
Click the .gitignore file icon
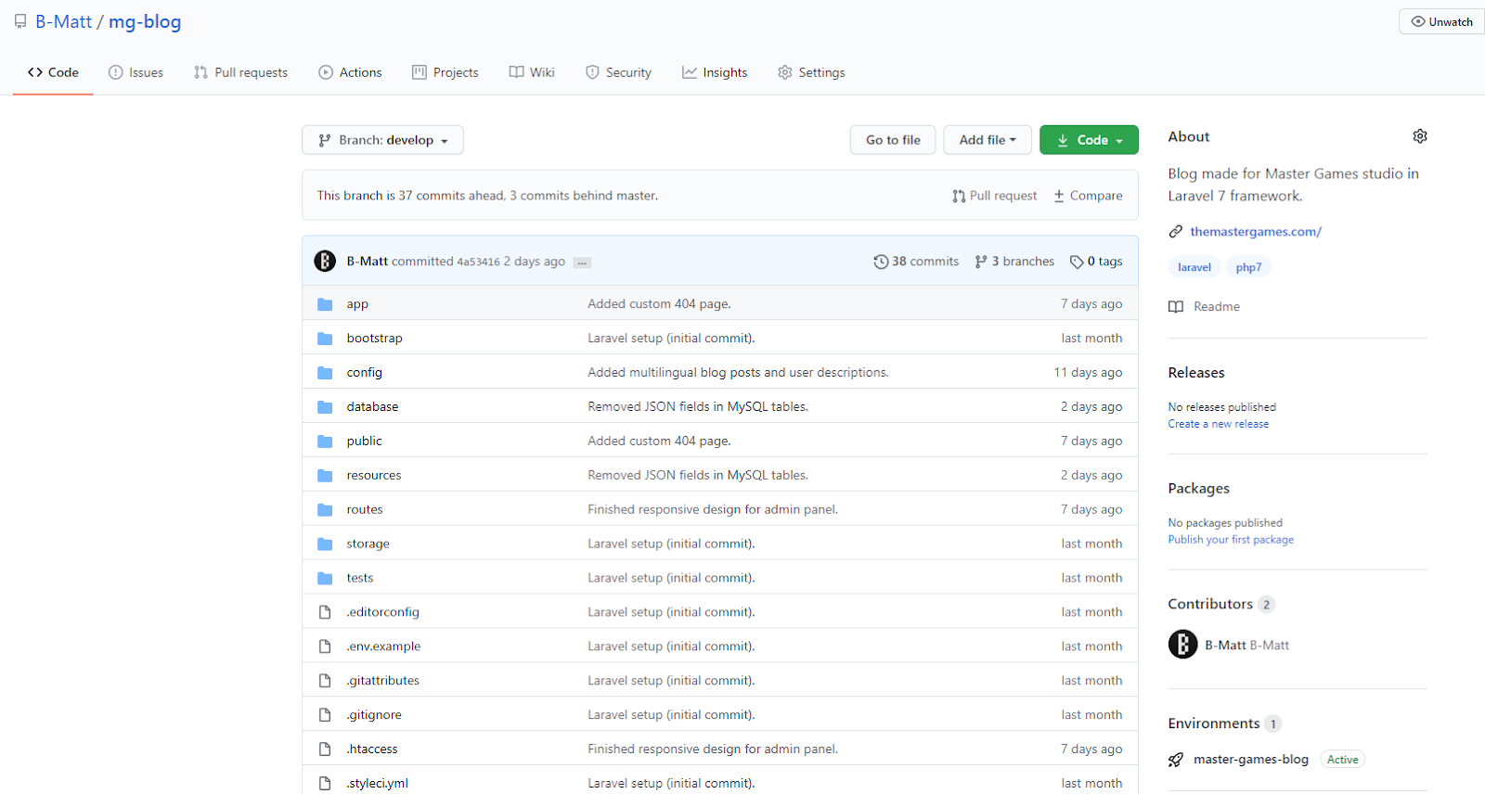pos(325,715)
